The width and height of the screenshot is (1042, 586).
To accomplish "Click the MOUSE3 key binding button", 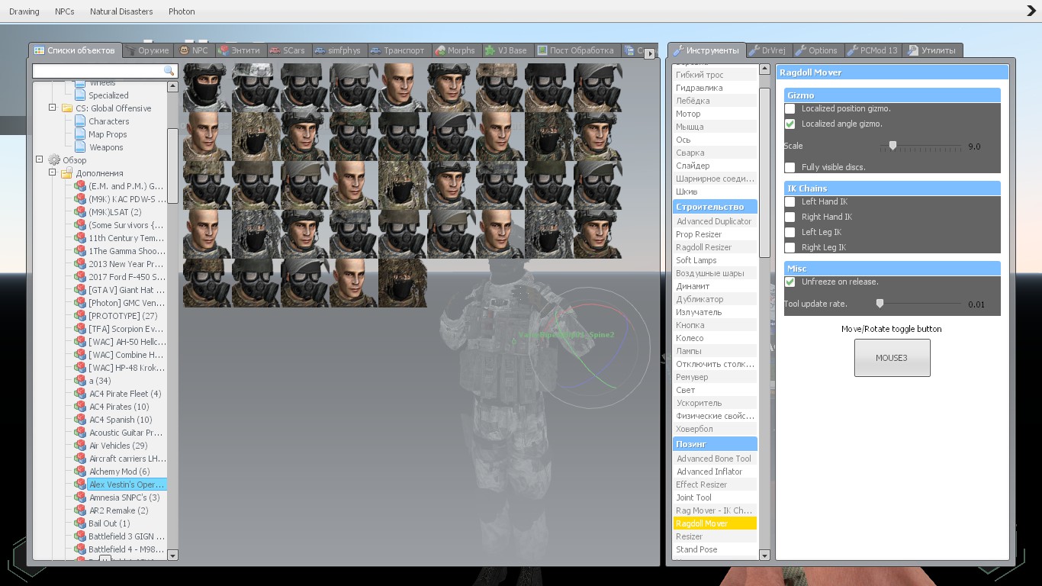I will coord(892,358).
